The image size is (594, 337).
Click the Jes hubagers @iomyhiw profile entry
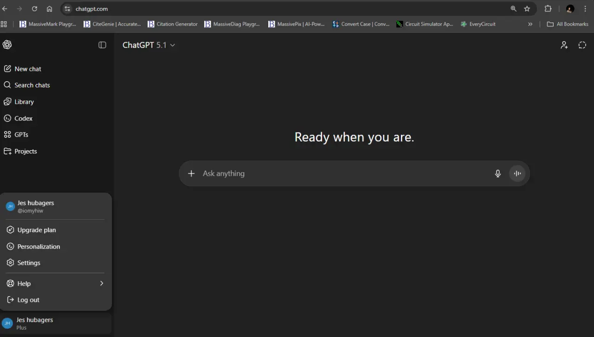coord(56,206)
